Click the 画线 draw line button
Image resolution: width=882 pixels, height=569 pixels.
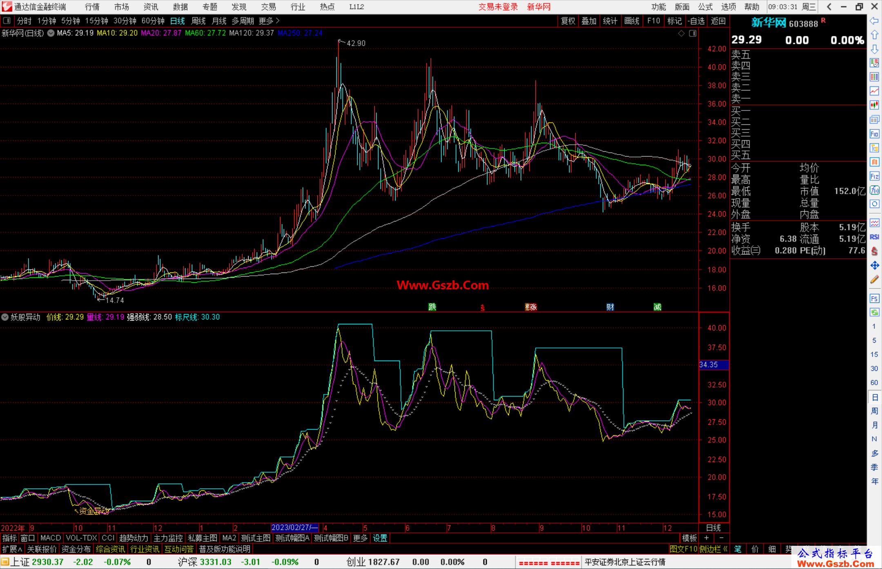tap(632, 21)
